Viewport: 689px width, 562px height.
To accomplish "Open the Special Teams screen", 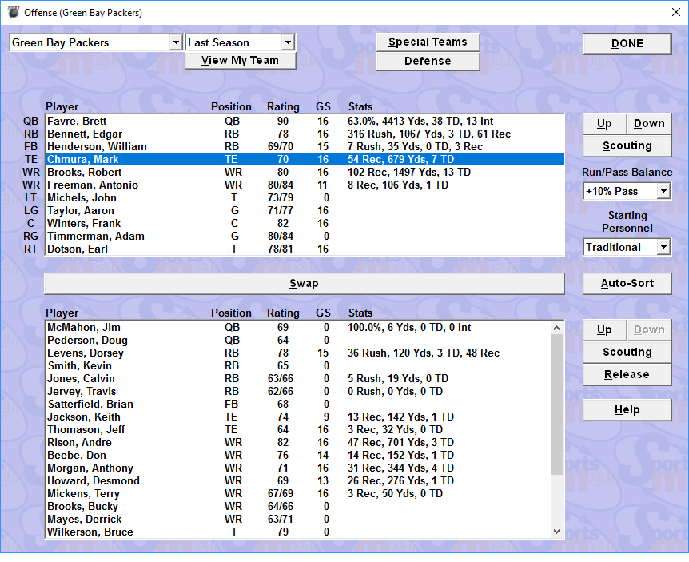I will (x=428, y=42).
